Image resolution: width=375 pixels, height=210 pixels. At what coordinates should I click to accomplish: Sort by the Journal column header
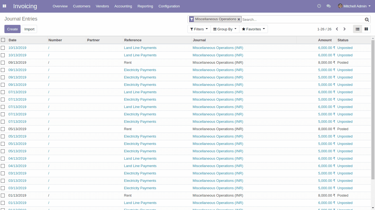[244, 40]
